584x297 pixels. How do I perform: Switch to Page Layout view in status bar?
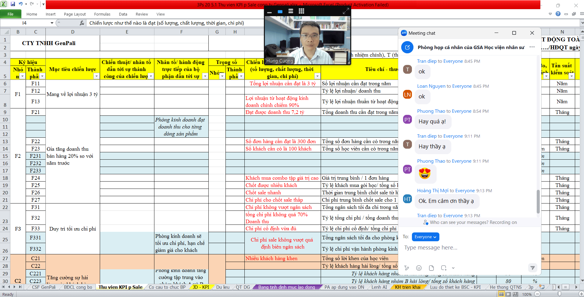coord(508,294)
